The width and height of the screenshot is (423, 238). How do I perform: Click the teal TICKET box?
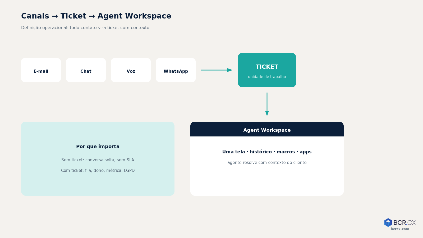(x=267, y=70)
